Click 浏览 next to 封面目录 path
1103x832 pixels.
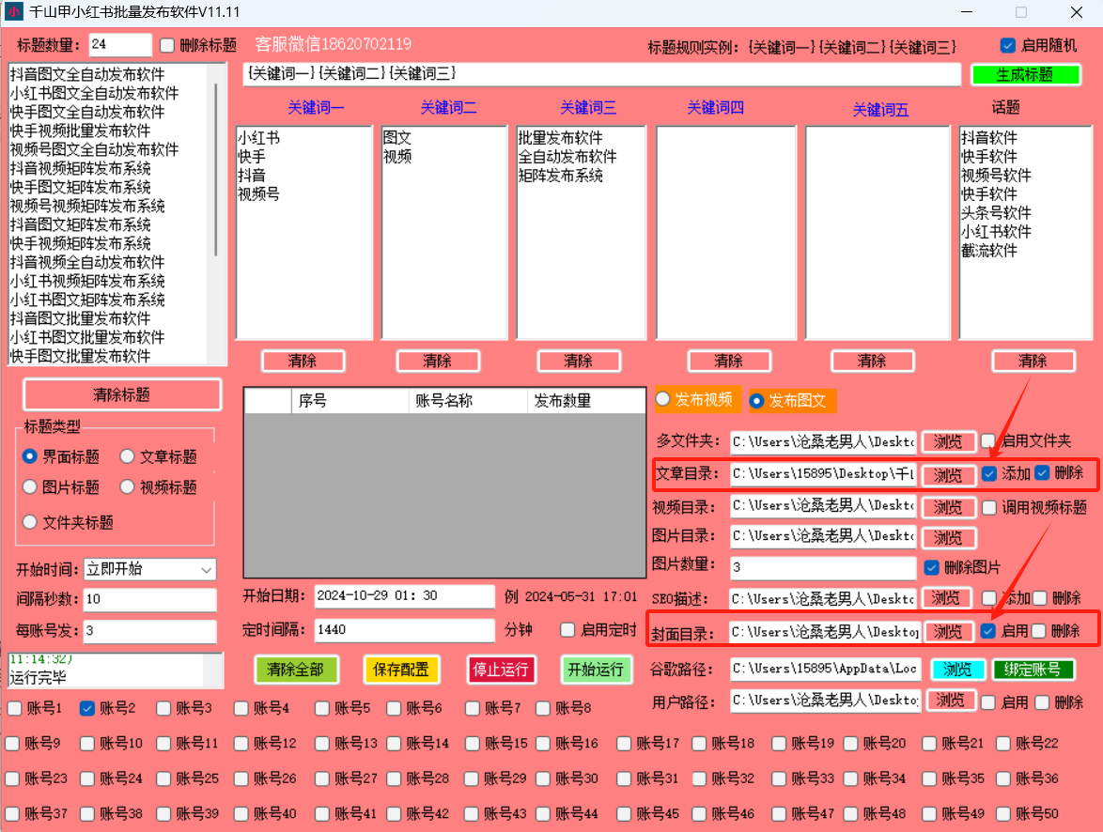pyautogui.click(x=948, y=632)
